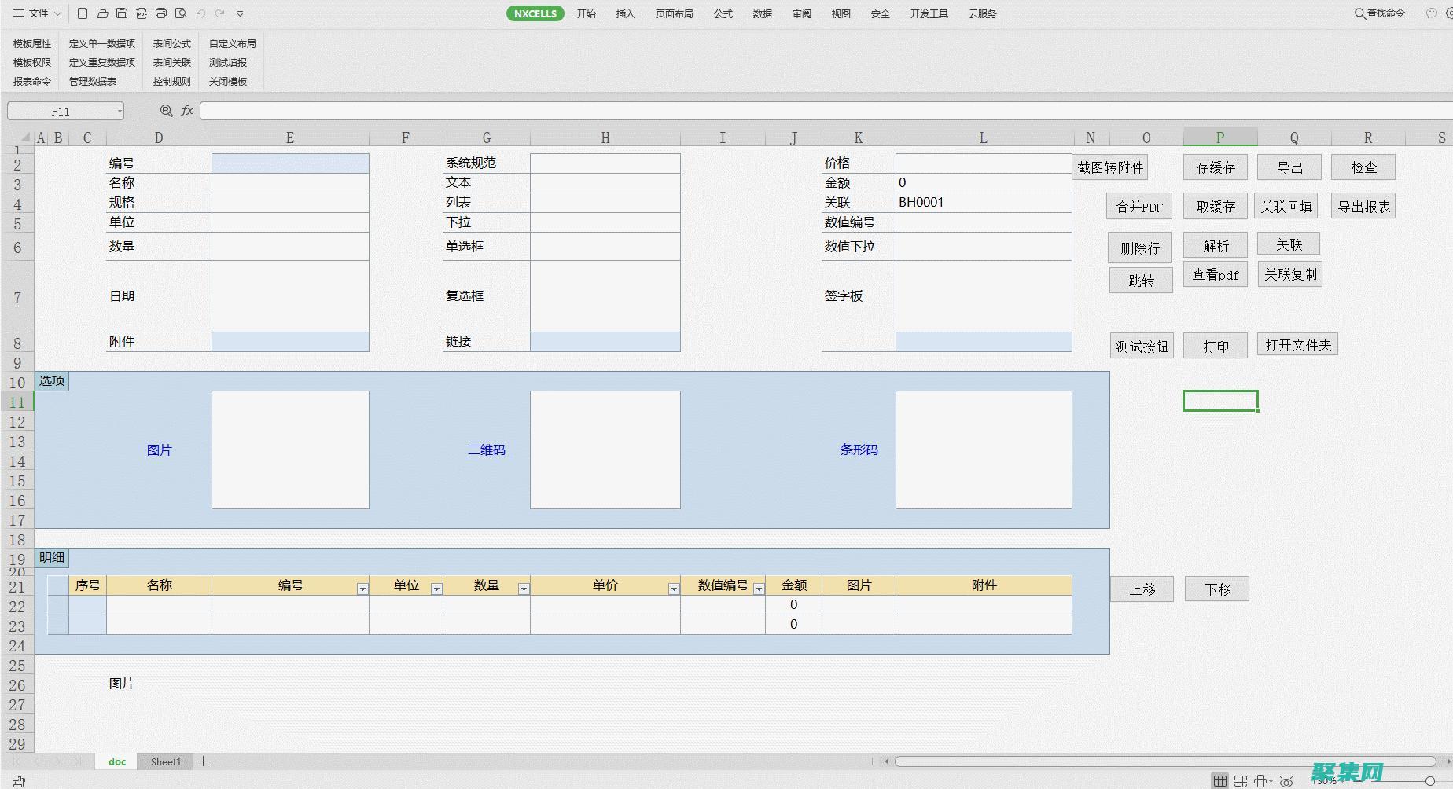The width and height of the screenshot is (1453, 789).
Task: Click the New document icon
Action: 83,13
